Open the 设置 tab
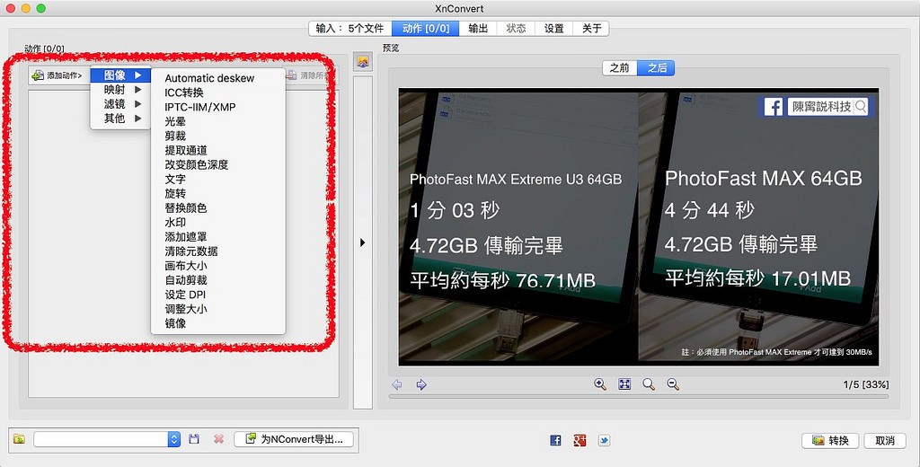This screenshot has width=920, height=467. (x=553, y=28)
